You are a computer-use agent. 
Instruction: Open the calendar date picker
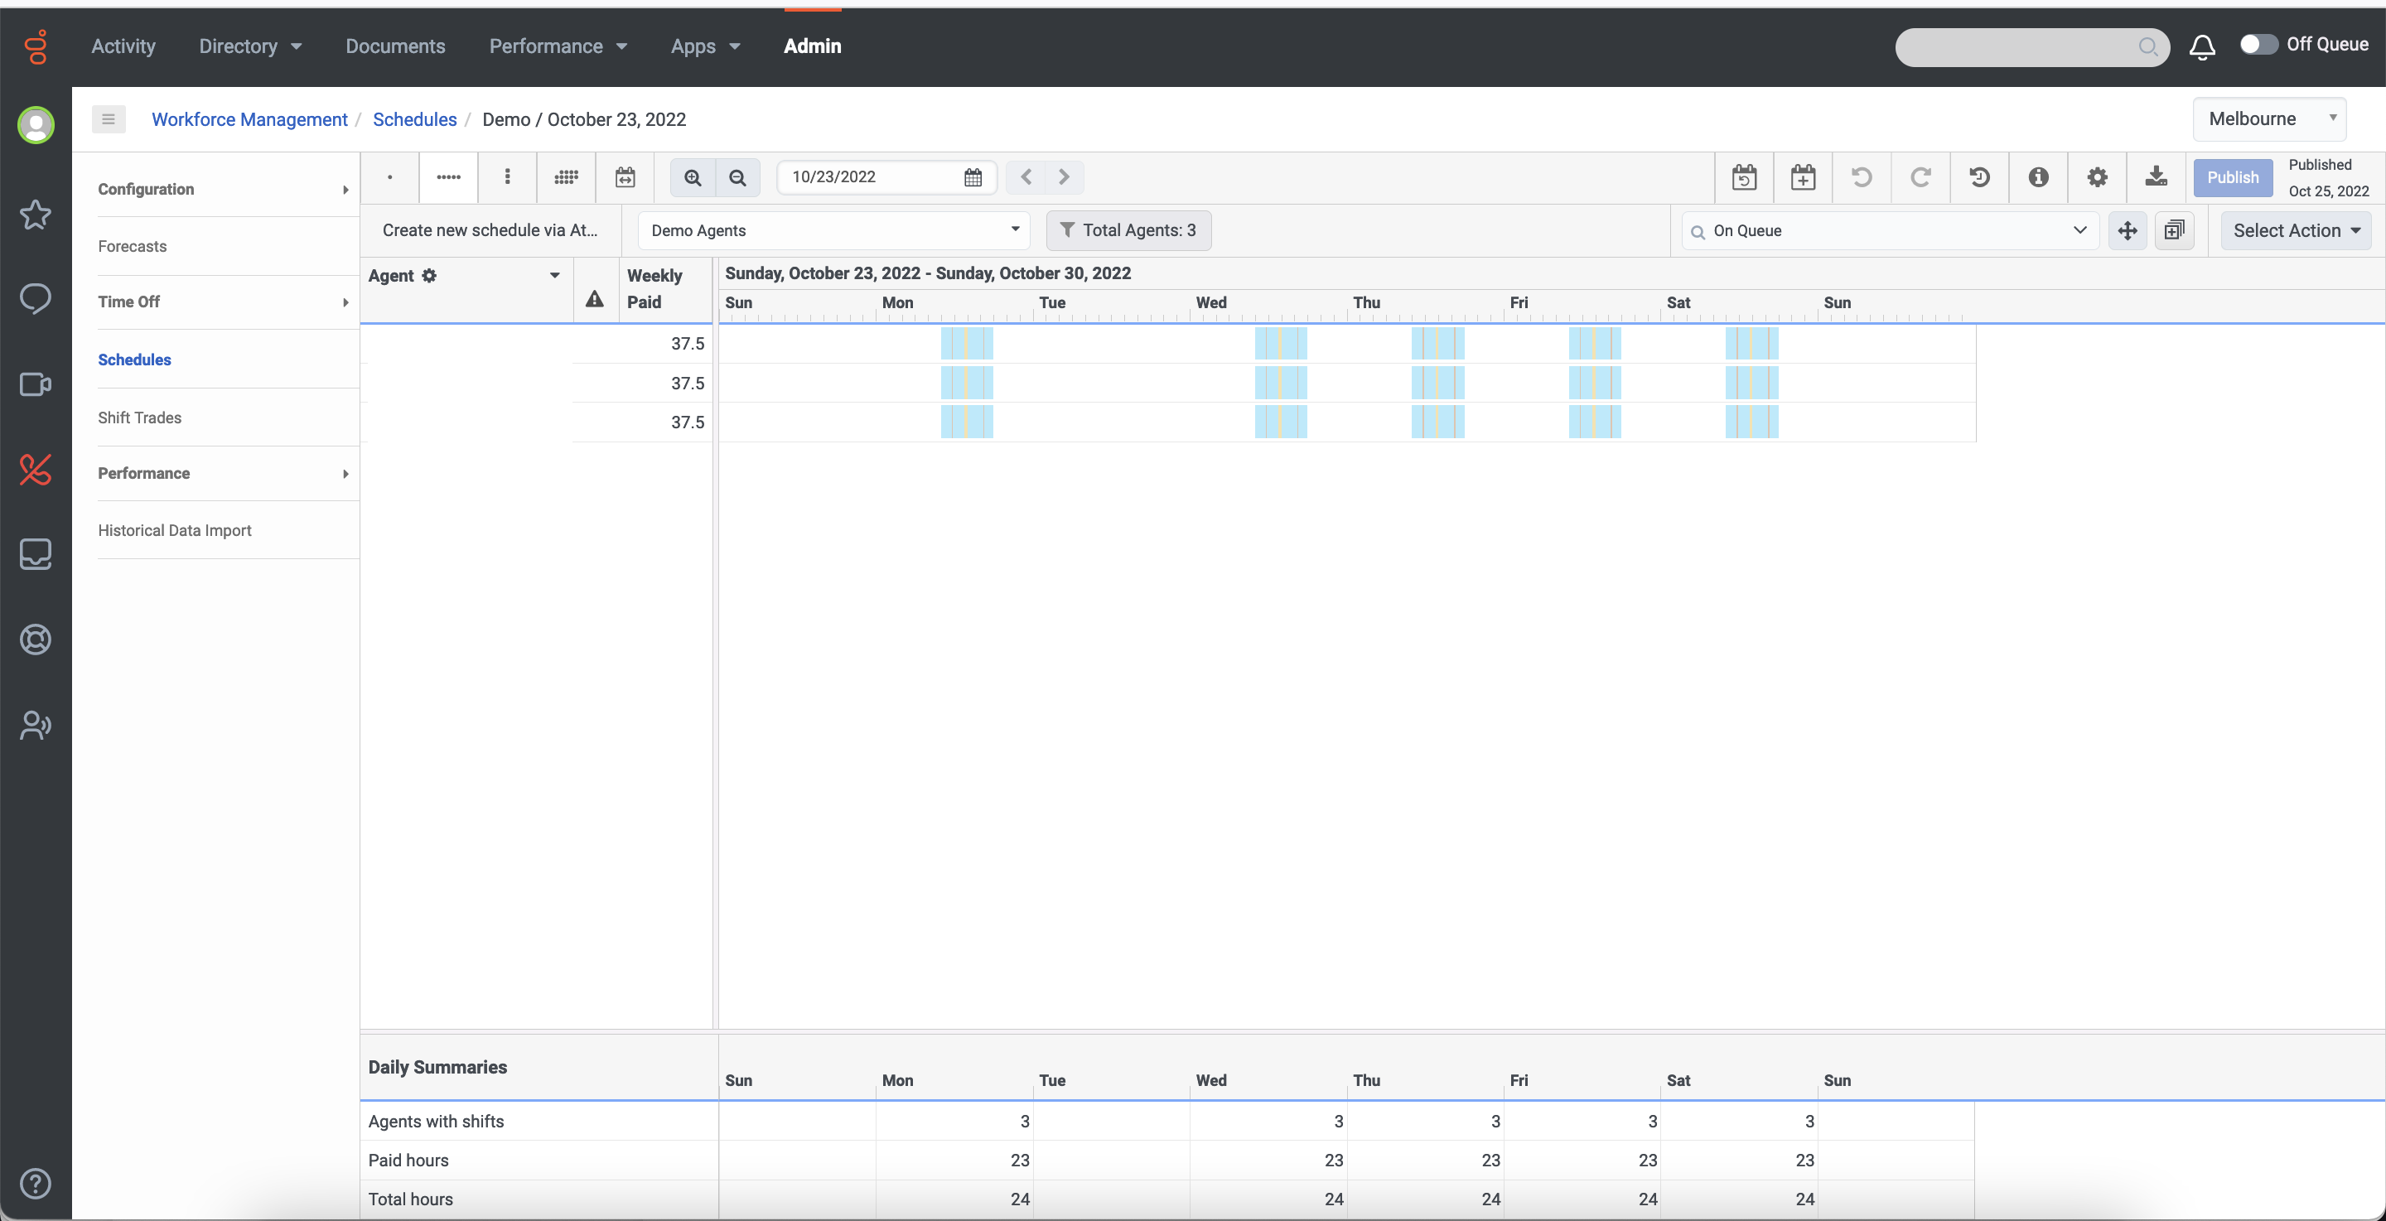tap(973, 177)
